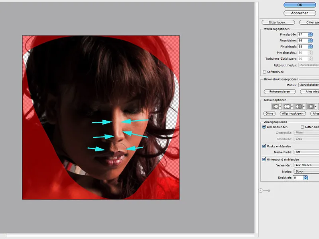Select the replace-mask mode icon
This screenshot has width=319, height=239.
click(276, 106)
